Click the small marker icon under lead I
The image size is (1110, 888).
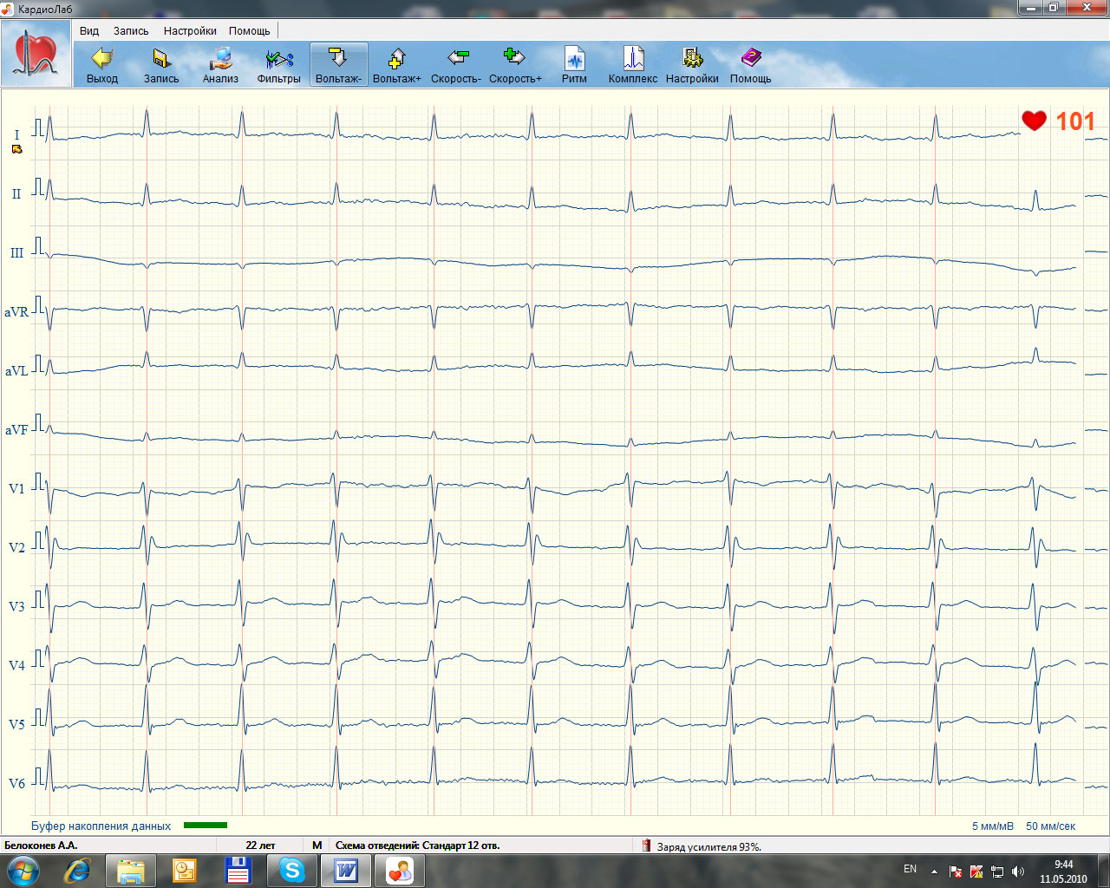pos(16,149)
